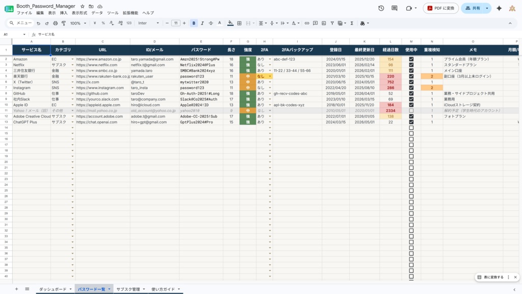The width and height of the screenshot is (522, 294).
Task: Click 表に変換する button
Action: tap(490, 277)
